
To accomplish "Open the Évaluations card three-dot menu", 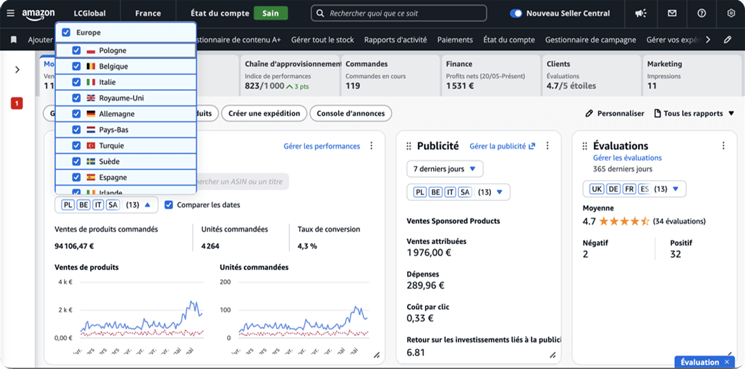I will (x=723, y=146).
